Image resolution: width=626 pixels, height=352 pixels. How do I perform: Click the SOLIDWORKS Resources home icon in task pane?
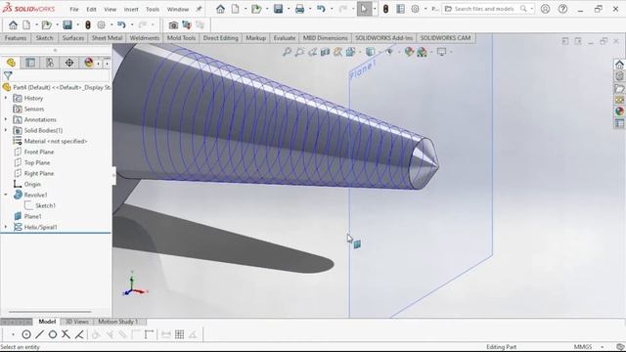pos(619,65)
